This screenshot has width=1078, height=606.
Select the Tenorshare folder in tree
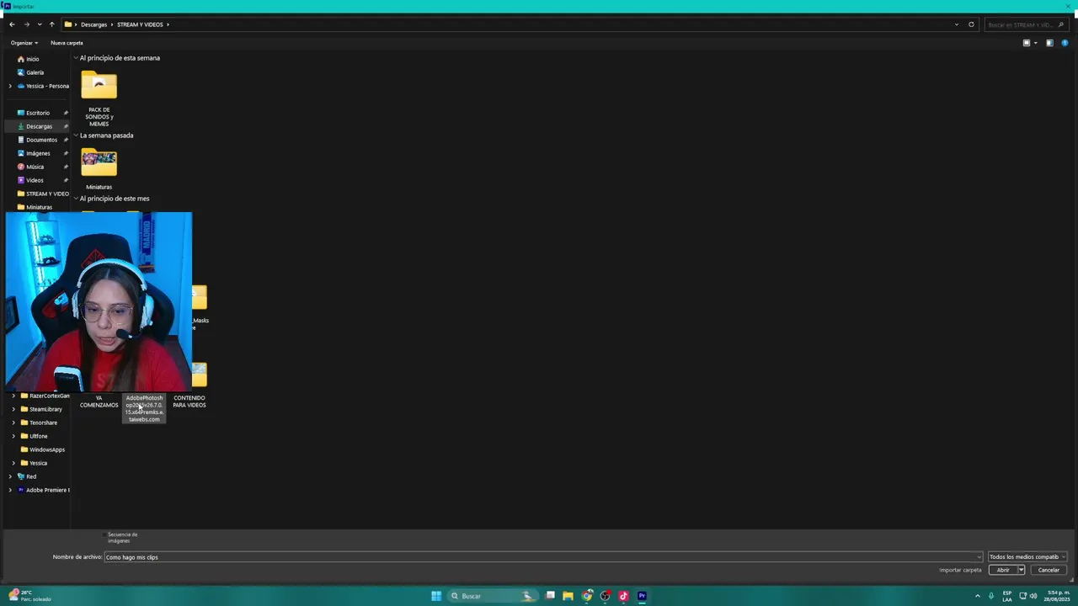(43, 423)
